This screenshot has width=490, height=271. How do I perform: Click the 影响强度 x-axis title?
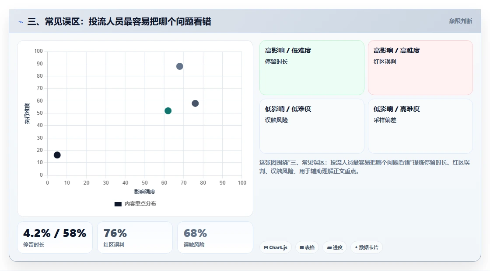click(145, 192)
